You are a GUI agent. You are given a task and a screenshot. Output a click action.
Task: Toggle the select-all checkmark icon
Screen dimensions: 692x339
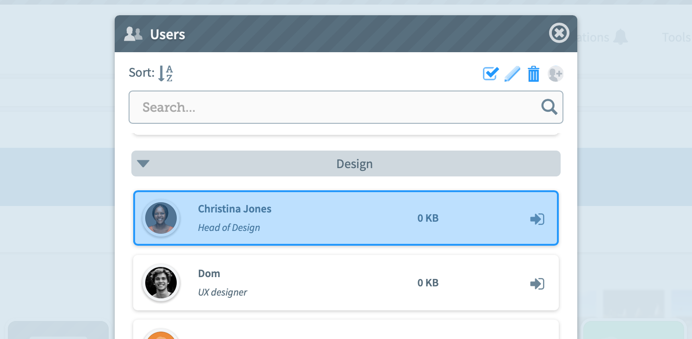click(491, 73)
